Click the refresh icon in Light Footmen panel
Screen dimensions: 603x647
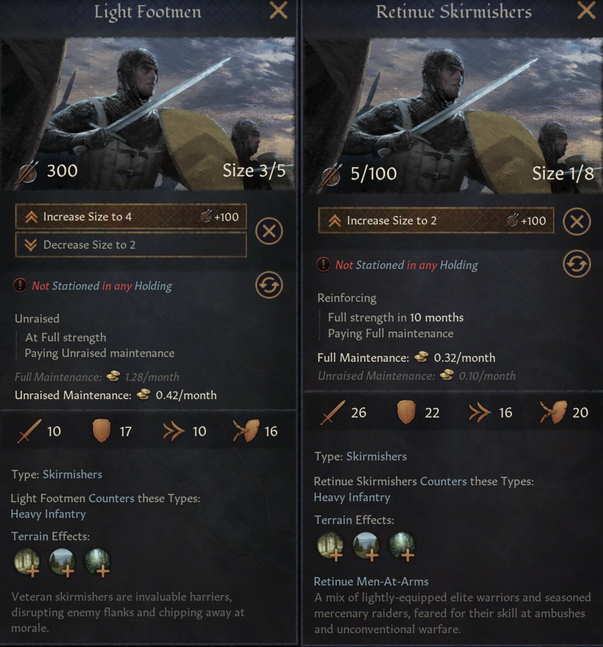(269, 285)
